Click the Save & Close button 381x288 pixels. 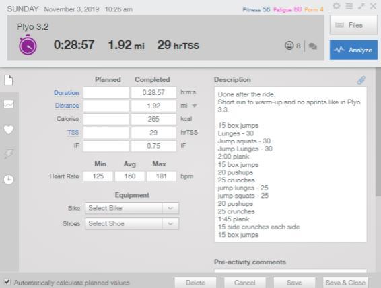click(345, 283)
